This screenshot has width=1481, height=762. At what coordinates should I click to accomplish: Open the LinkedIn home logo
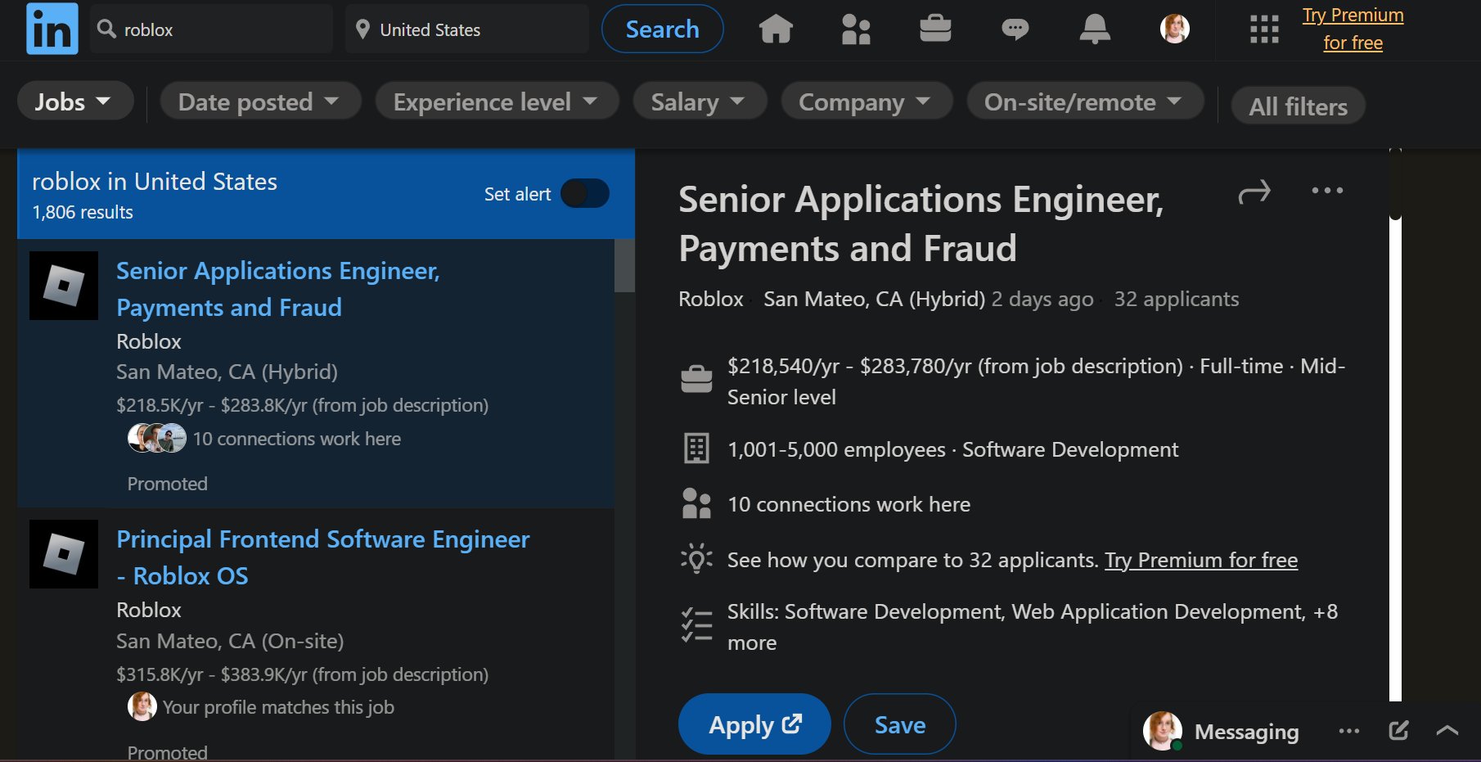(x=52, y=29)
